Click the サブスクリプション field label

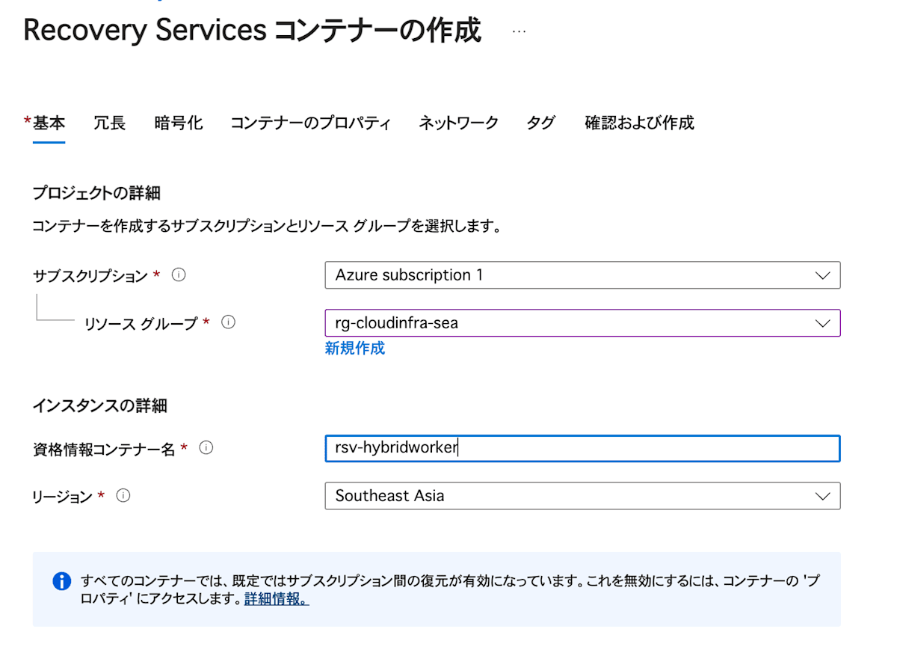tap(90, 276)
